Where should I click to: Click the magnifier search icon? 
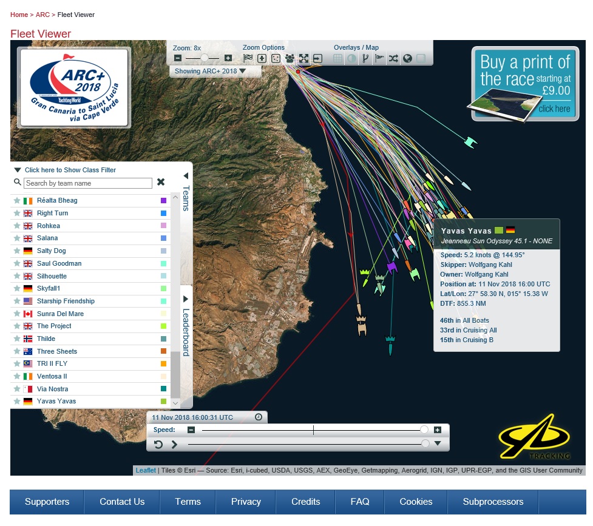[x=18, y=182]
